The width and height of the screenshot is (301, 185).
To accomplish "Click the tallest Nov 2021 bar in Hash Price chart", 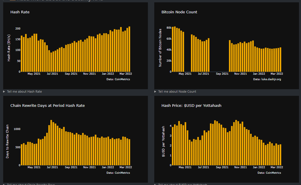I will [236, 142].
